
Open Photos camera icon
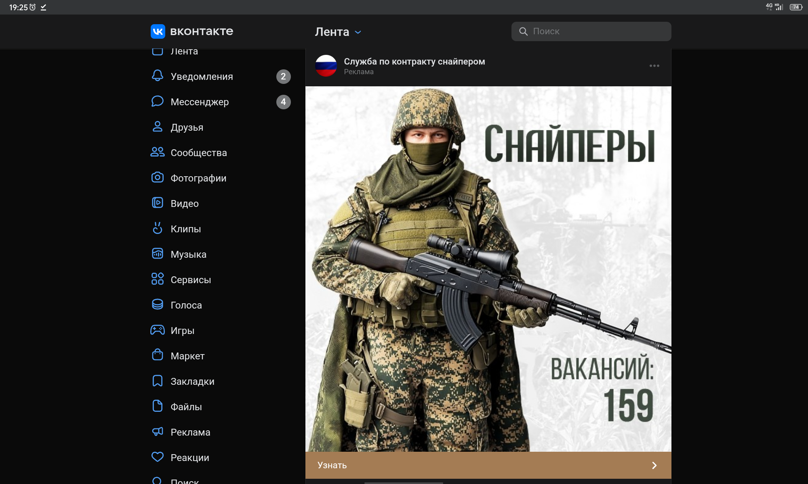click(x=158, y=177)
